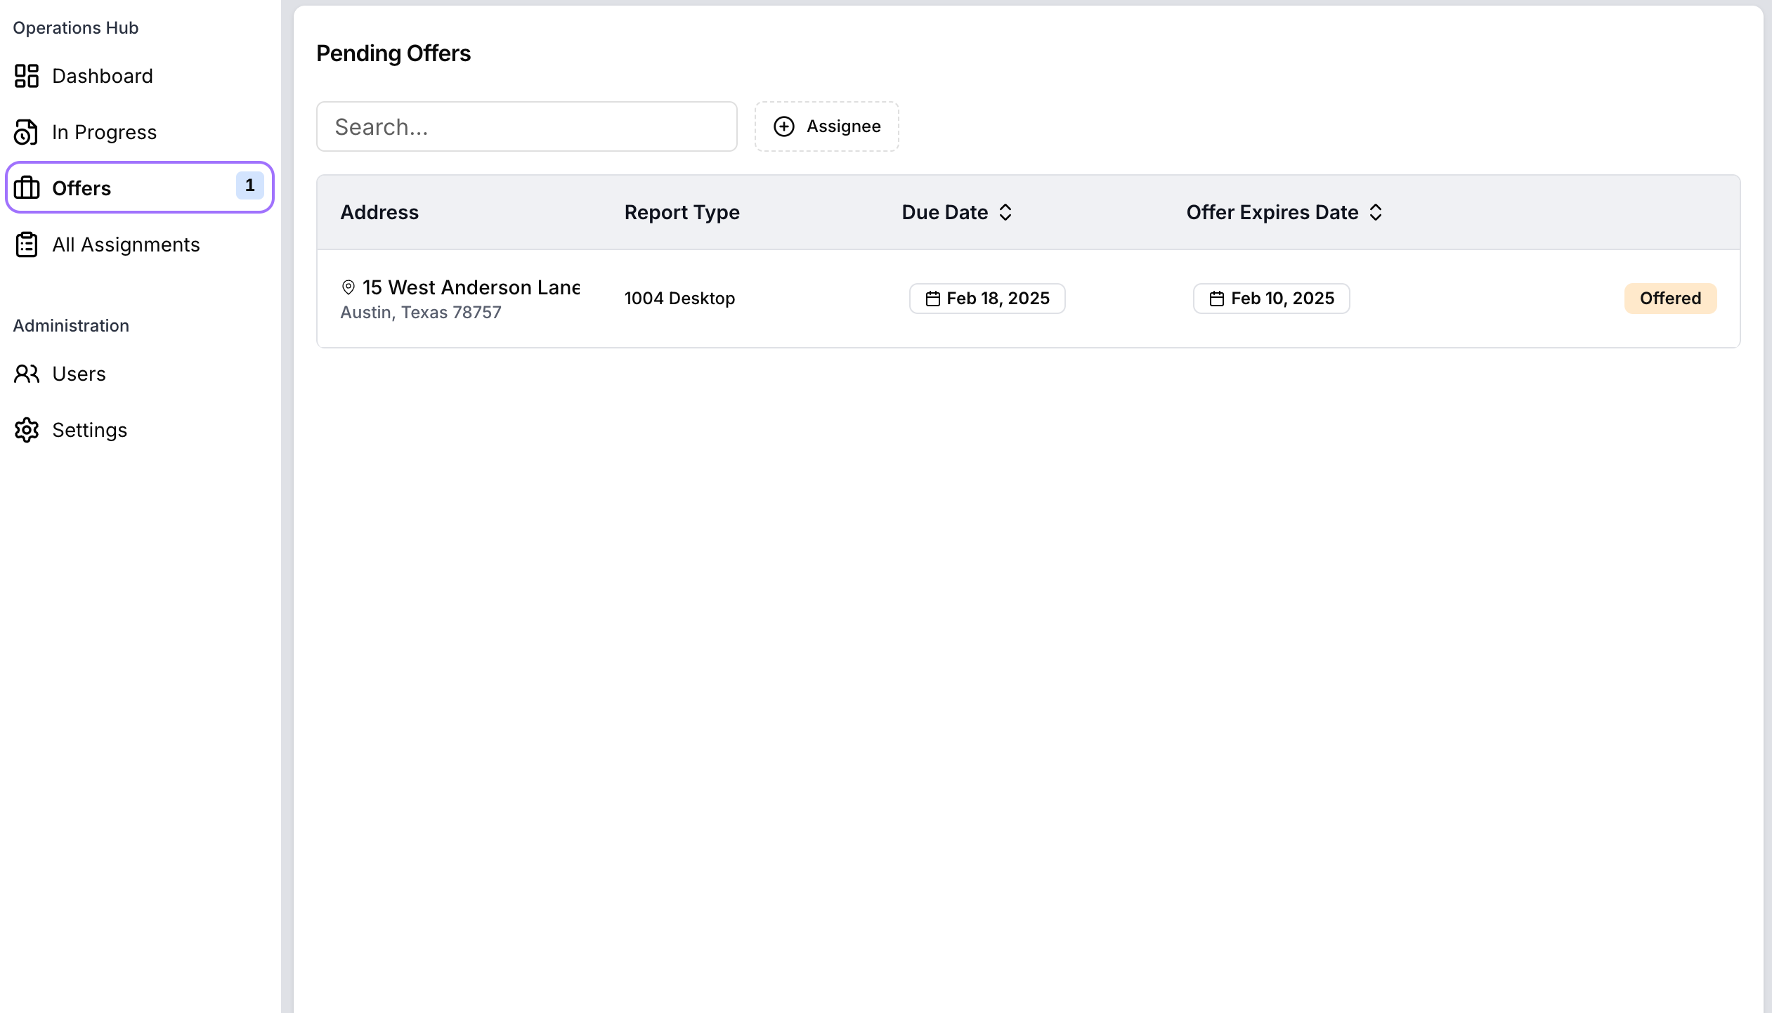The width and height of the screenshot is (1772, 1013).
Task: Click calendar icon in Feb 18 due date
Action: tap(932, 299)
